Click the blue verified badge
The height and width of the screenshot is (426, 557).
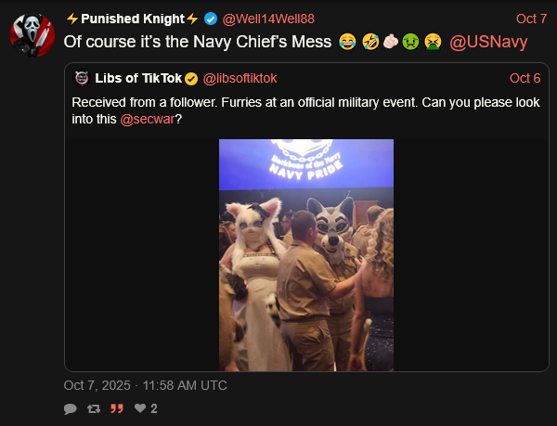click(x=211, y=19)
